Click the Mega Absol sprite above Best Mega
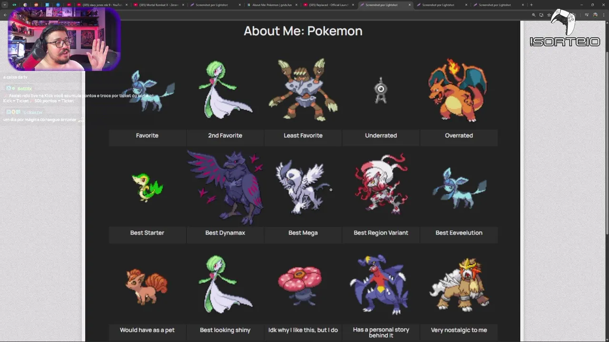The height and width of the screenshot is (342, 609). (303, 187)
